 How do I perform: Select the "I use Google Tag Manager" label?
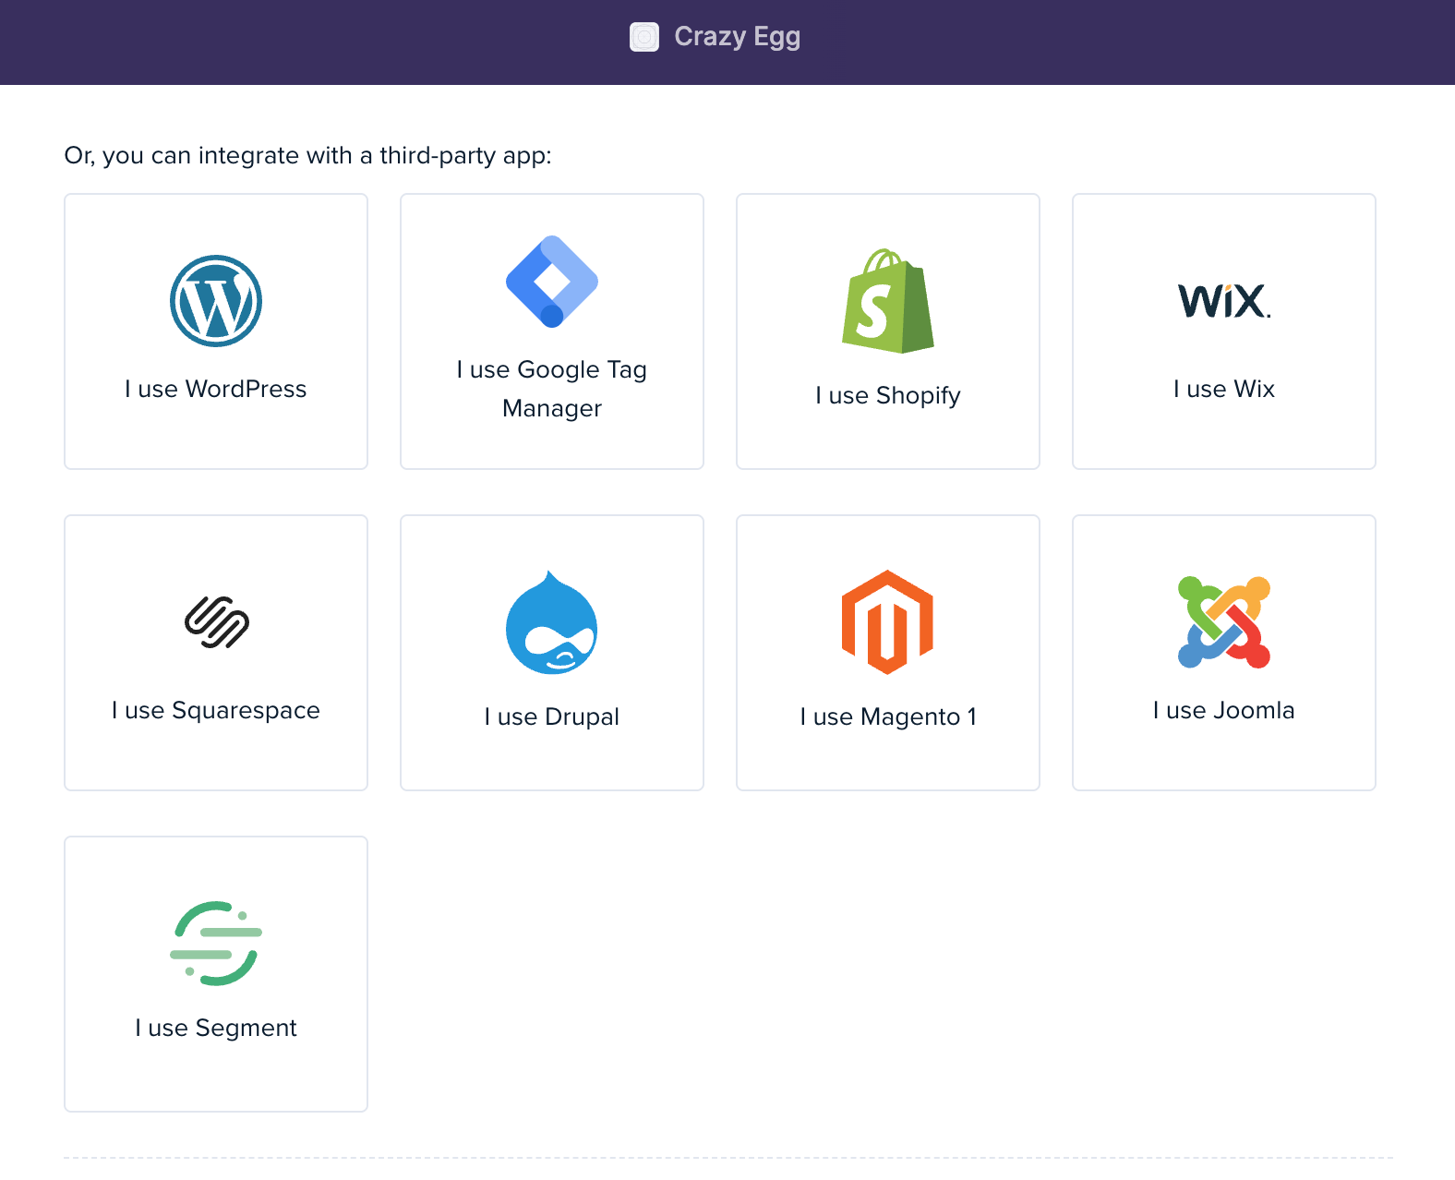[552, 389]
